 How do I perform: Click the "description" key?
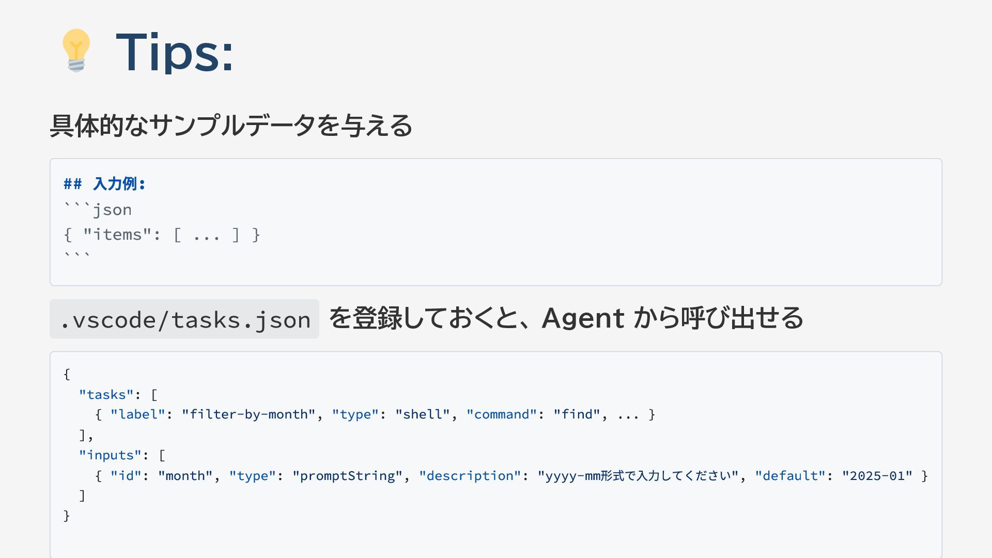click(x=470, y=476)
